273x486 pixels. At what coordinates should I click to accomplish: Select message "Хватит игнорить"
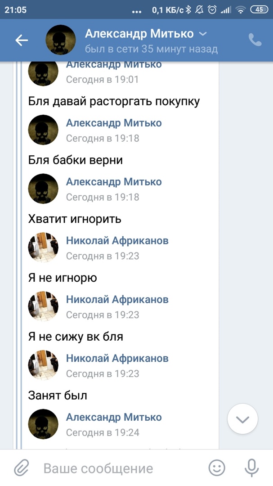[x=75, y=219]
